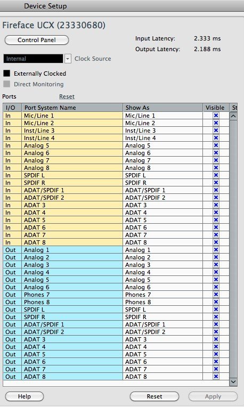Toggle the Direct Monitoring checkbox
244x407 pixels.
[7, 84]
